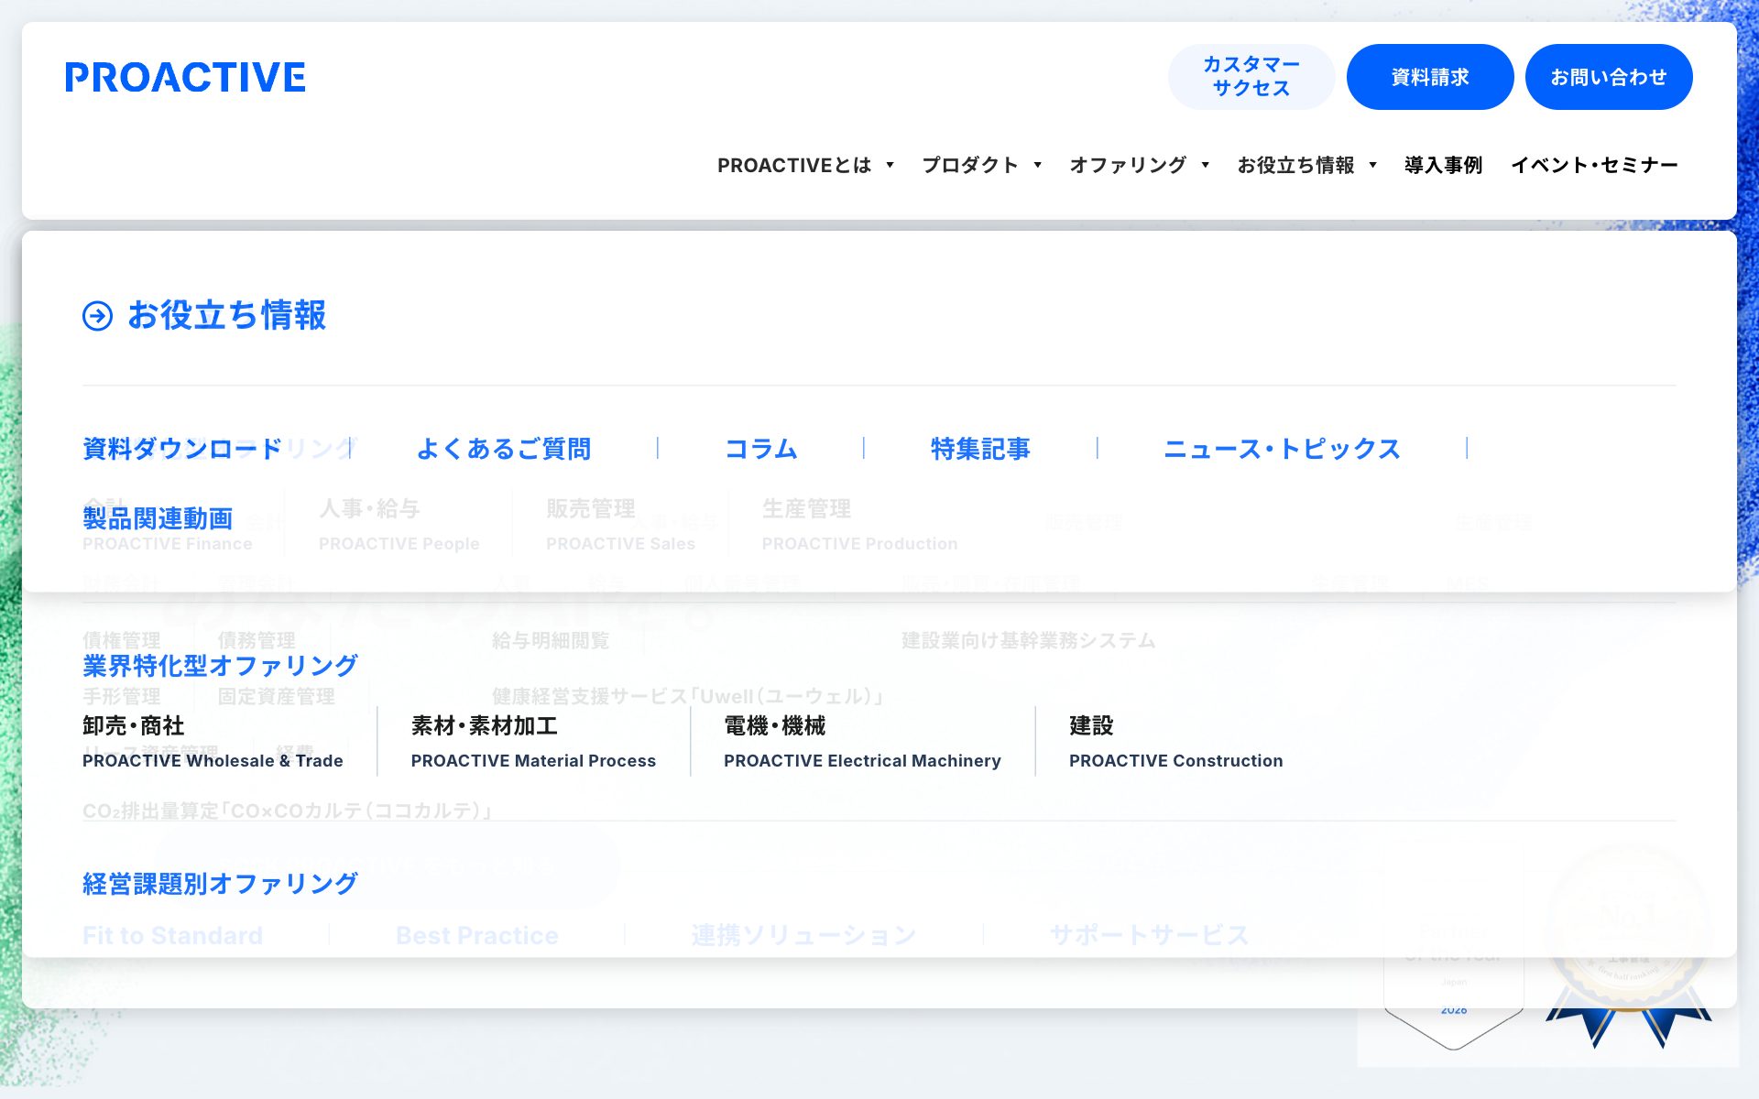Screen dimensions: 1759x1099
Task: Click the 経営課題別オファリング heading
Action: pyautogui.click(x=220, y=884)
